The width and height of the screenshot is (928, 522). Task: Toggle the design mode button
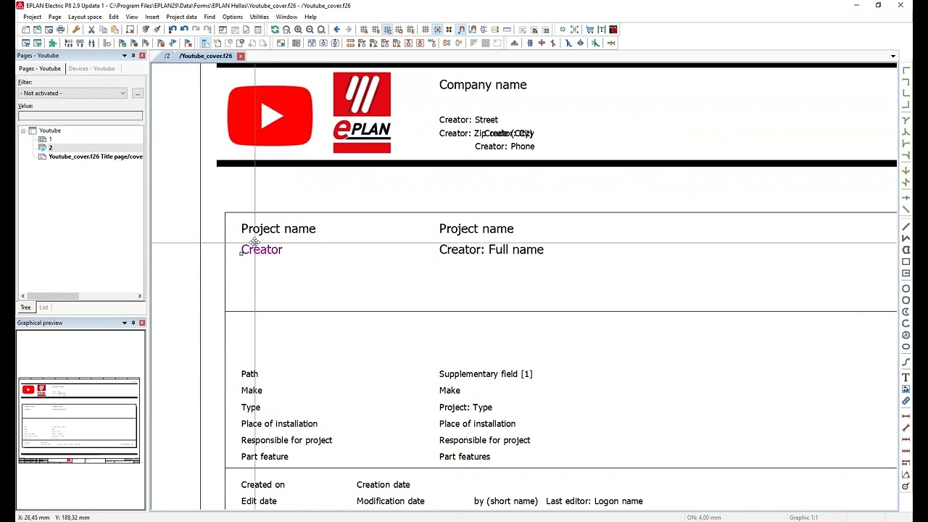click(473, 30)
